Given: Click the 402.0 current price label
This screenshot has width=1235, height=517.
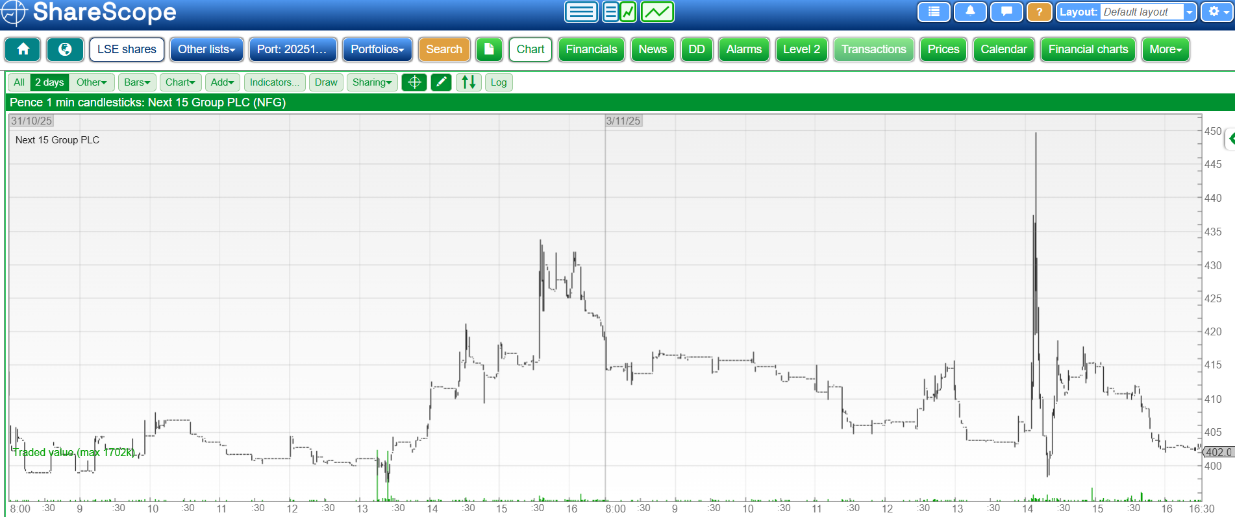Looking at the screenshot, I should [x=1218, y=452].
